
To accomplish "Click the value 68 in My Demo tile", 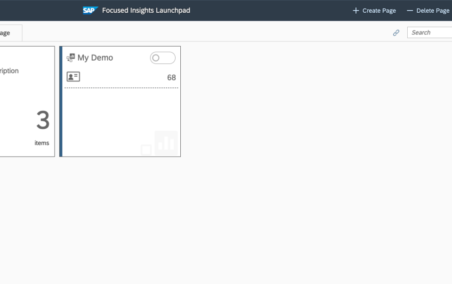I will coord(171,78).
